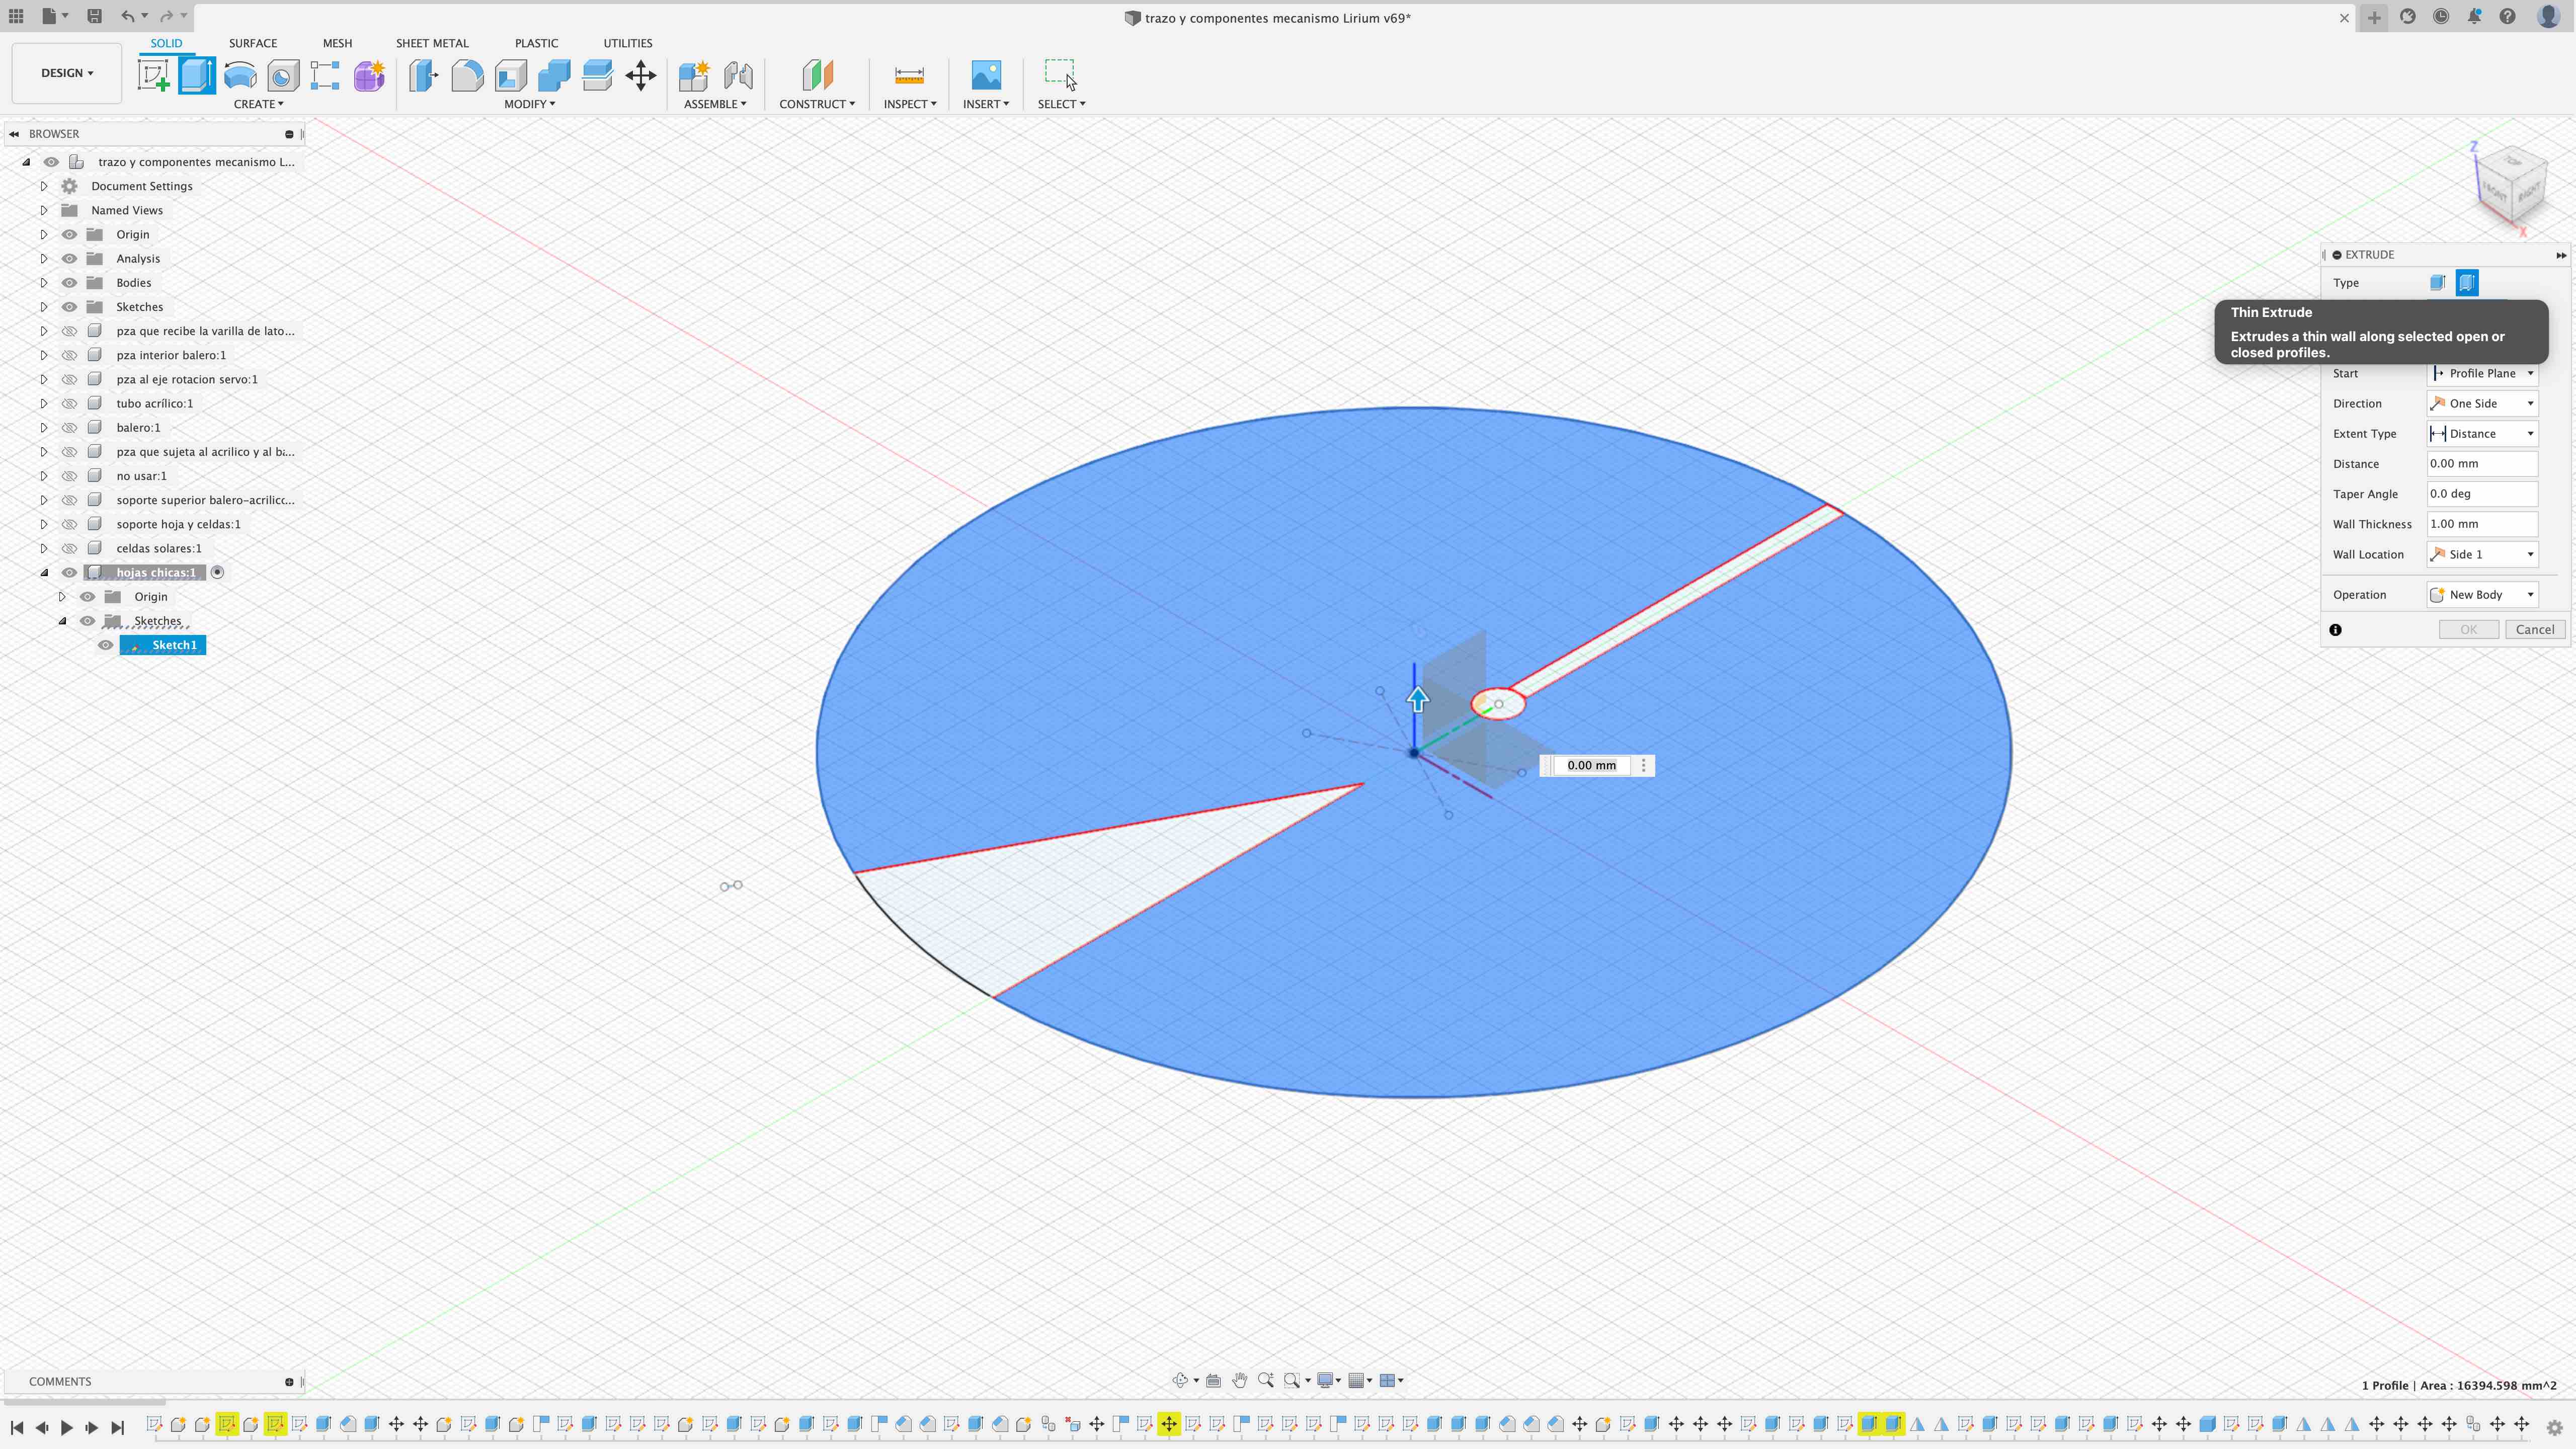Viewport: 2576px width, 1449px height.
Task: Show the hidden balero:1 component
Action: [69, 428]
